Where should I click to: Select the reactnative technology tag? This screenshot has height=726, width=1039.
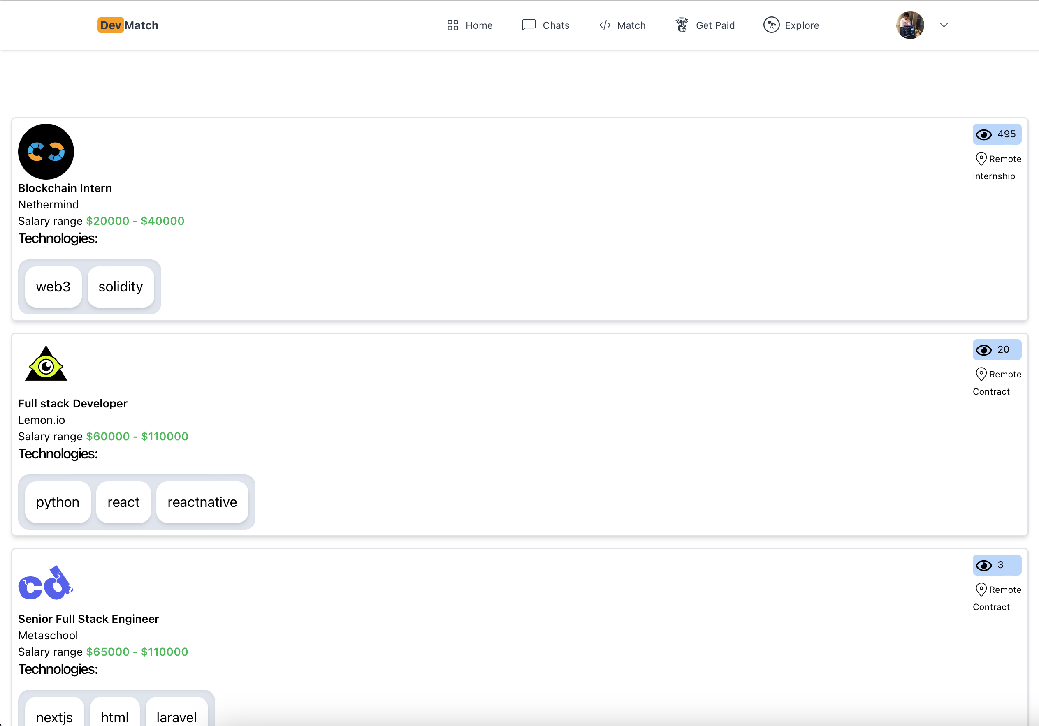202,502
